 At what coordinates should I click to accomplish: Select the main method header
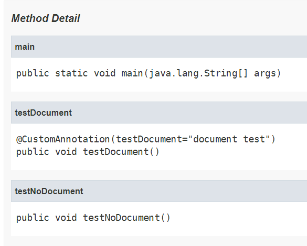tap(25, 47)
